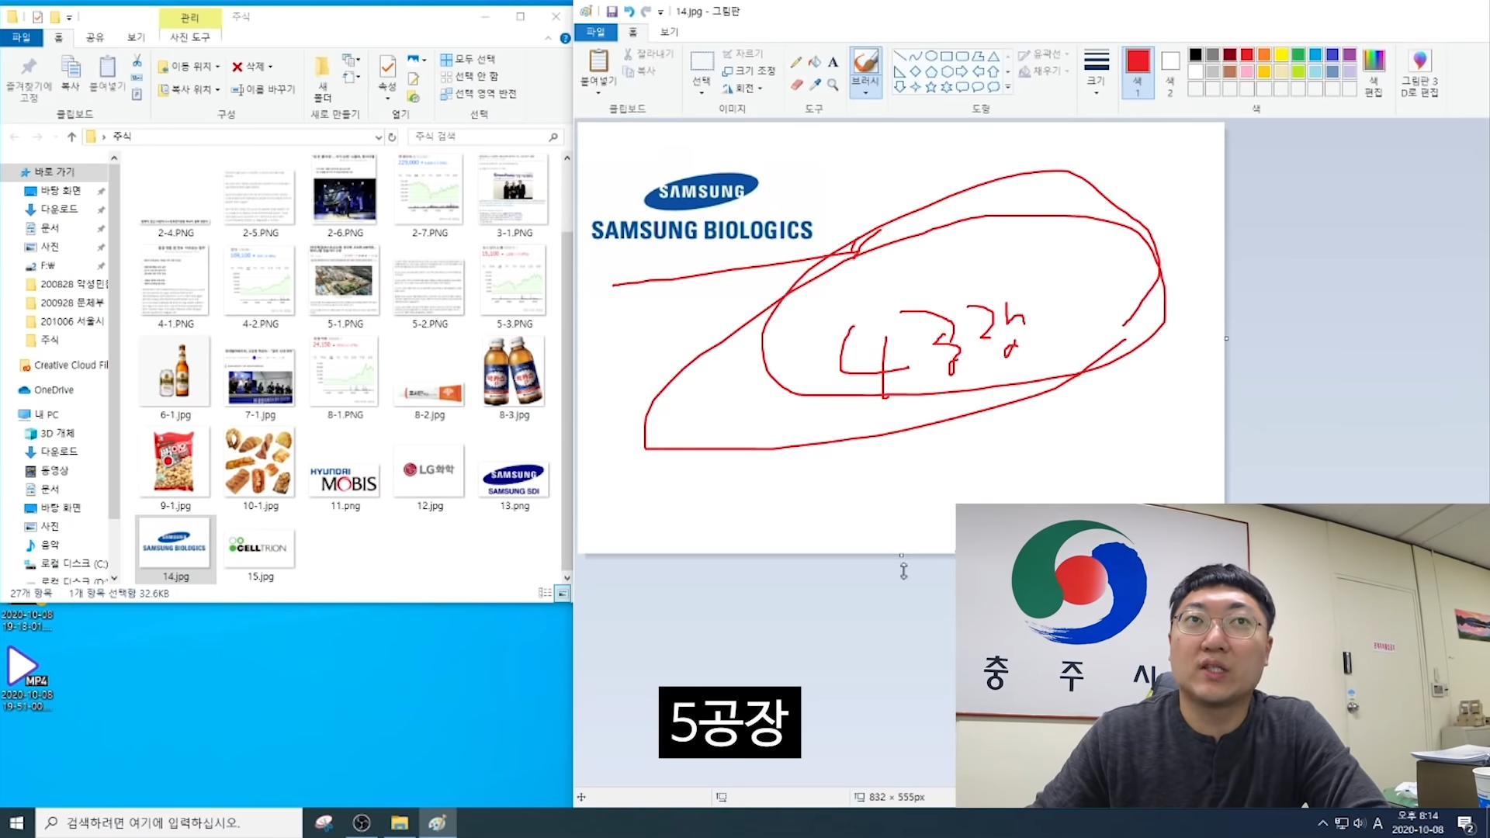Click the red X Delete icon

coord(237,67)
